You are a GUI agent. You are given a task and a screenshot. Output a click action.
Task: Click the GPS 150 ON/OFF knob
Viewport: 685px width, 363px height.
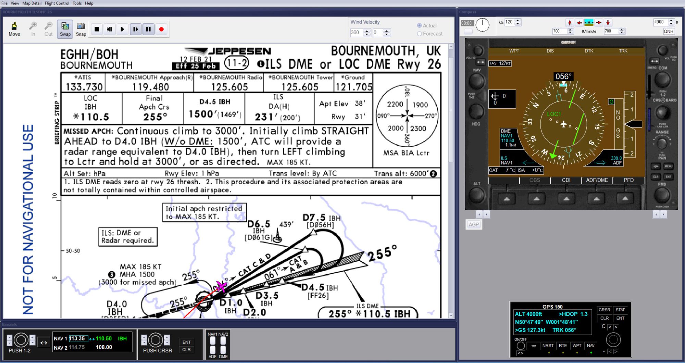521,346
